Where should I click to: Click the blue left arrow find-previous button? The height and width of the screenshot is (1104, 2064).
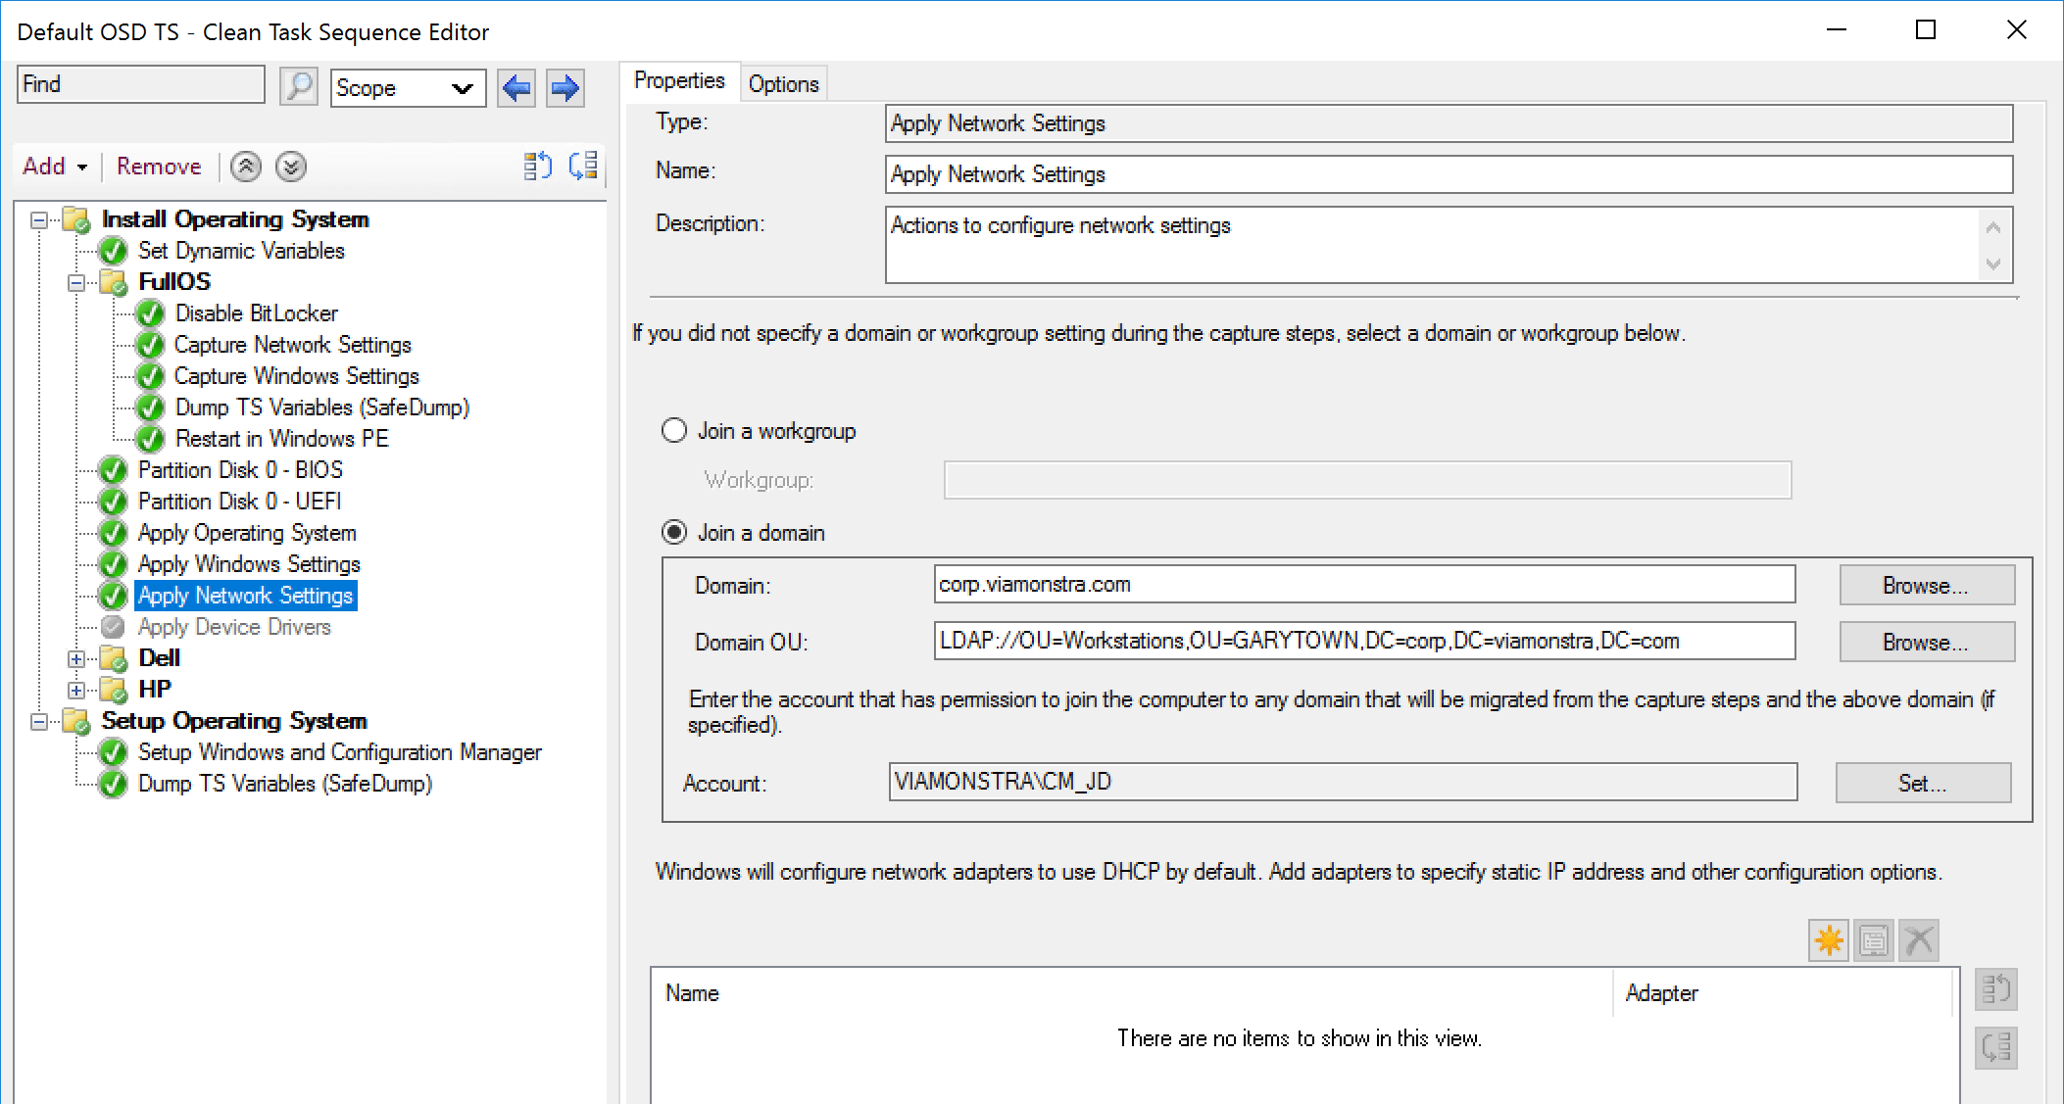(516, 88)
